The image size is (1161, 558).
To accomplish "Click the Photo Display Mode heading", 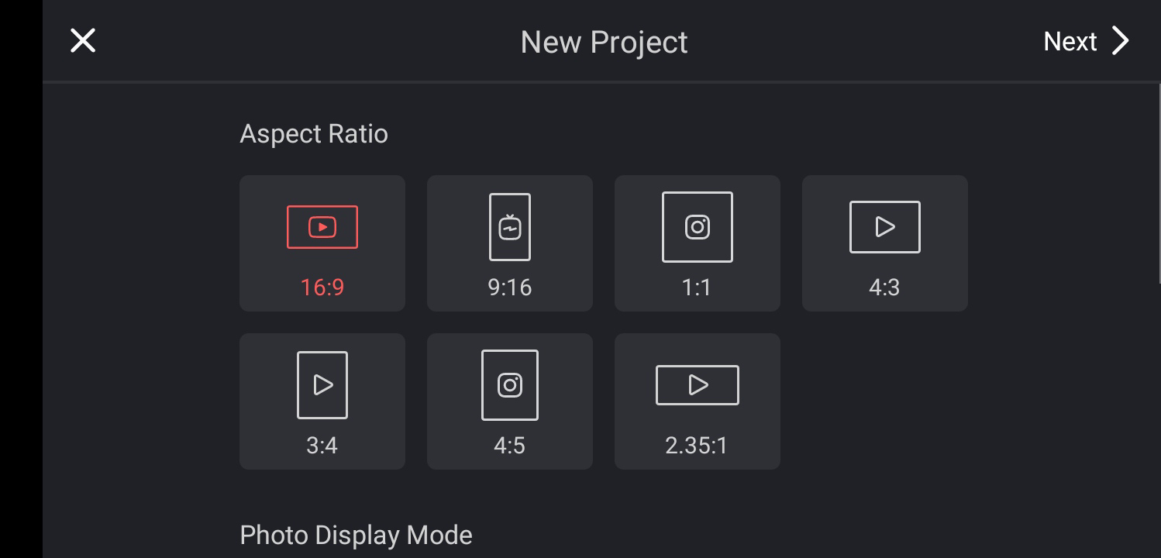I will tap(356, 535).
